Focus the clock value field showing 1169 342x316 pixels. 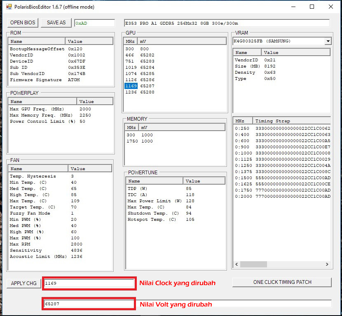tap(89, 283)
